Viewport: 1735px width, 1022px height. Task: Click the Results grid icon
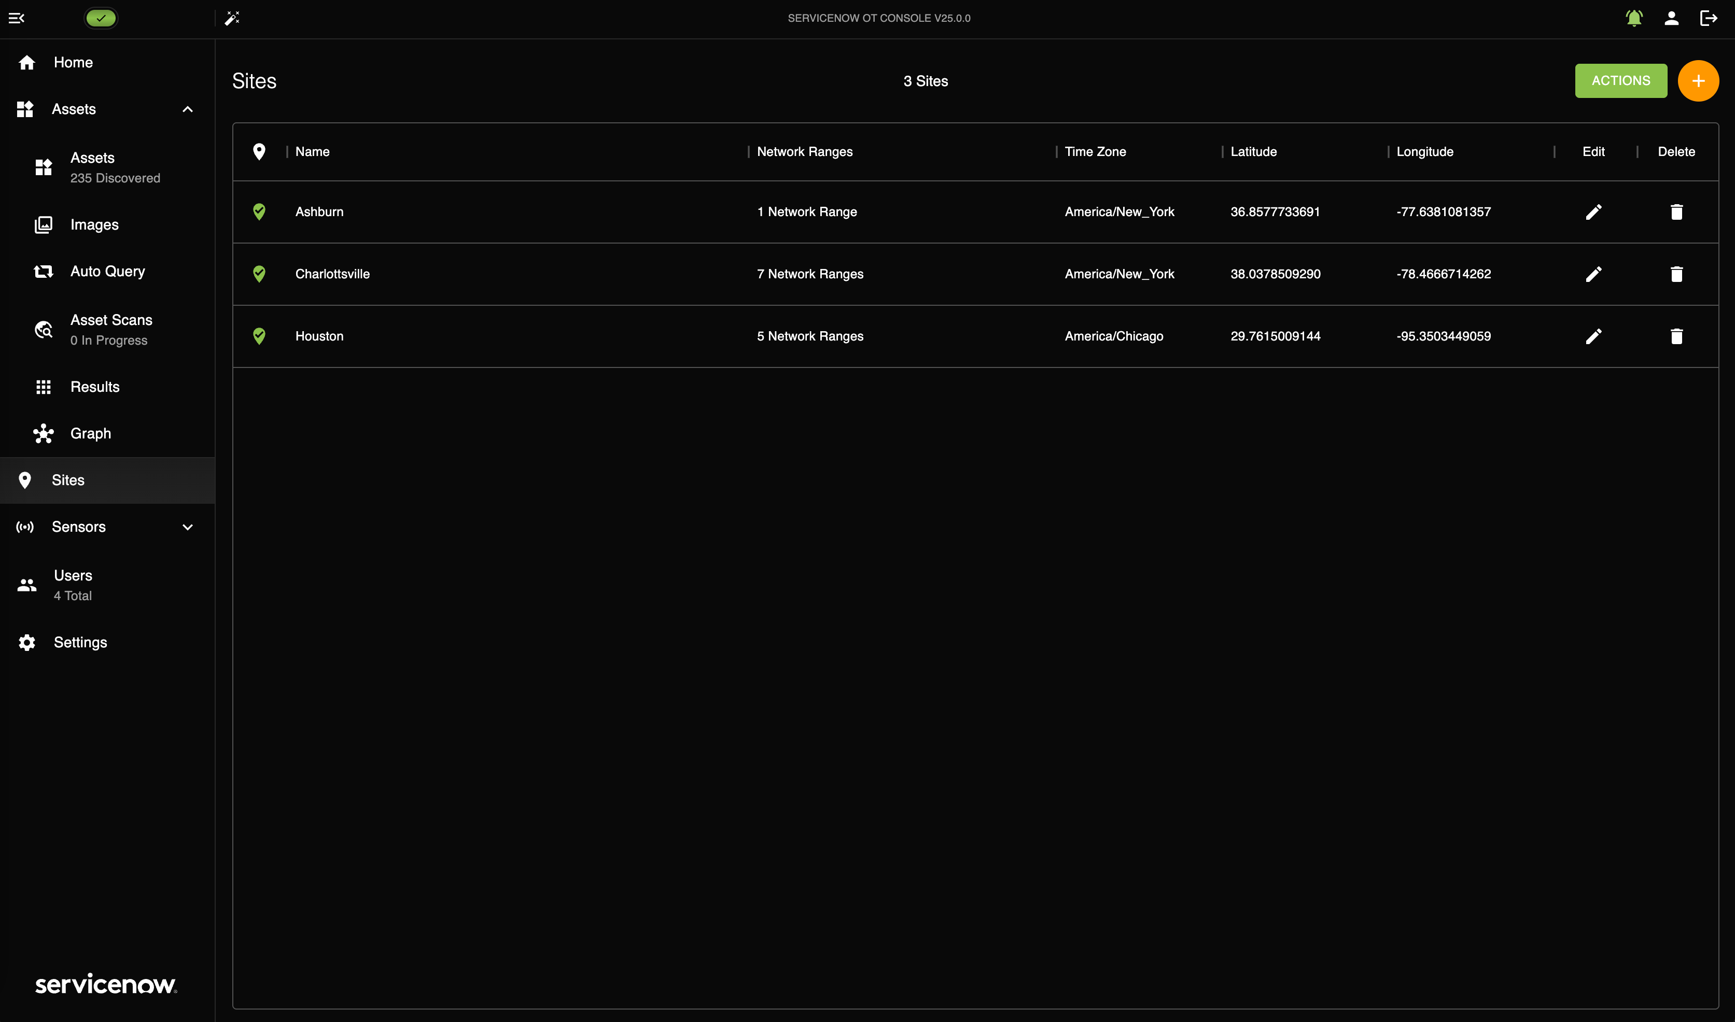[x=44, y=387]
